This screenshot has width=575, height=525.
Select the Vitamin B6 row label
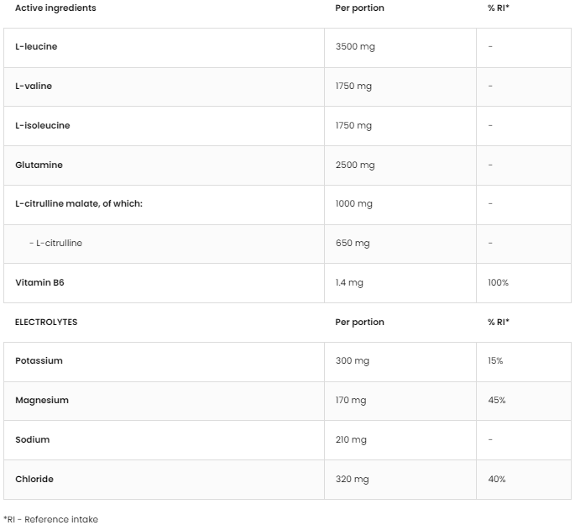click(x=39, y=283)
